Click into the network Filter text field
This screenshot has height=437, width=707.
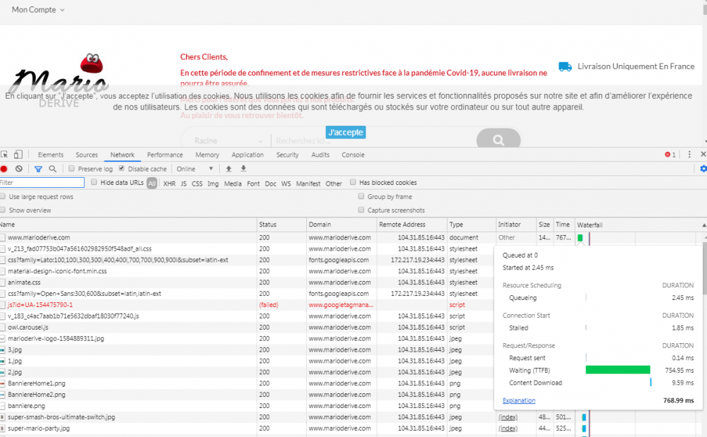[x=42, y=183]
